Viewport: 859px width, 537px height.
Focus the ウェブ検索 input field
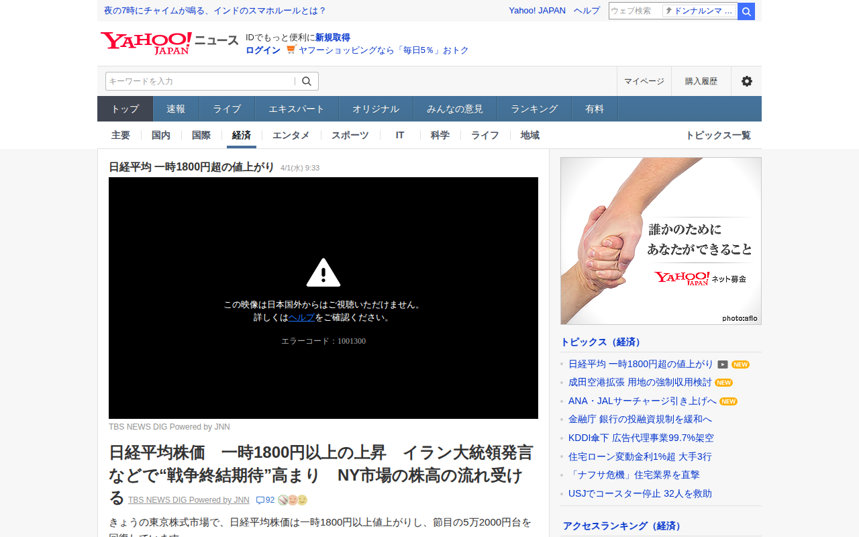click(635, 11)
